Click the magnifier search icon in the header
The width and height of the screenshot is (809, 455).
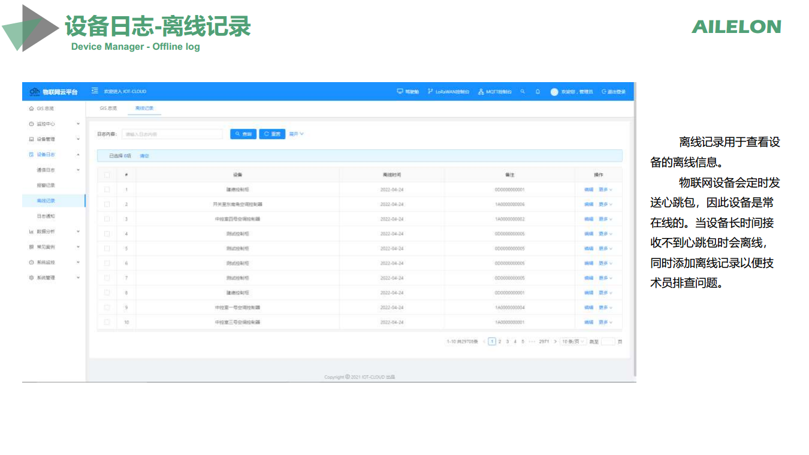pyautogui.click(x=523, y=92)
